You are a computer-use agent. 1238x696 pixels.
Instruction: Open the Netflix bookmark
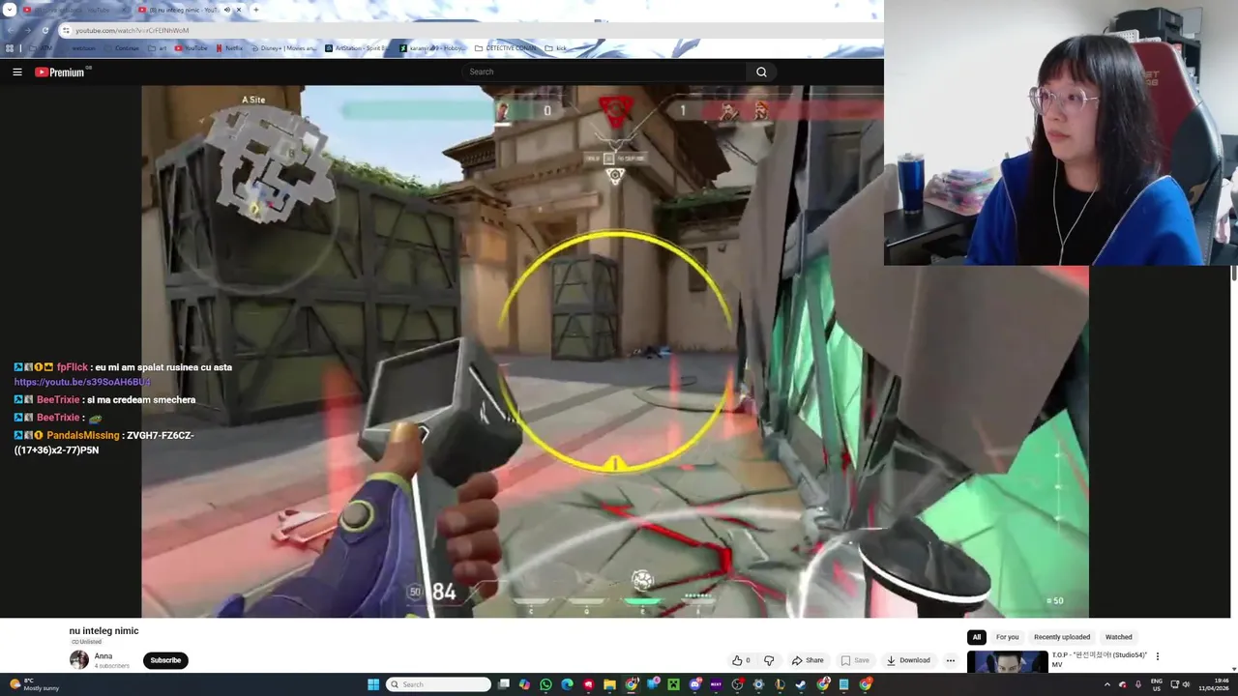click(x=229, y=48)
